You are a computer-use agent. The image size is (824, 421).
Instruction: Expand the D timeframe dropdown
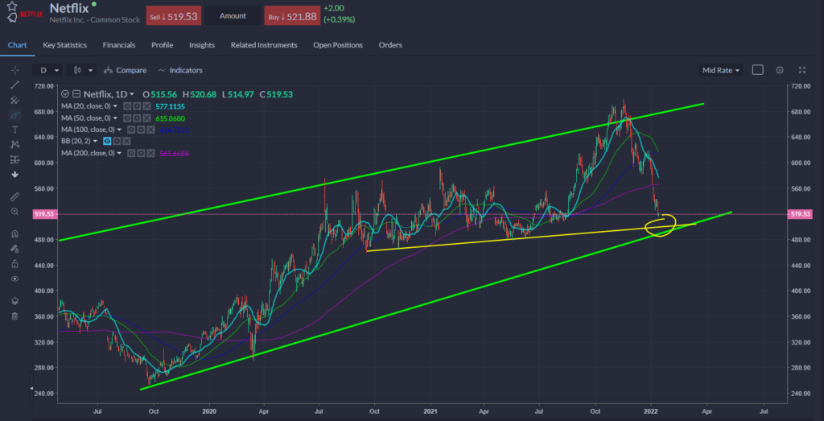coord(51,70)
